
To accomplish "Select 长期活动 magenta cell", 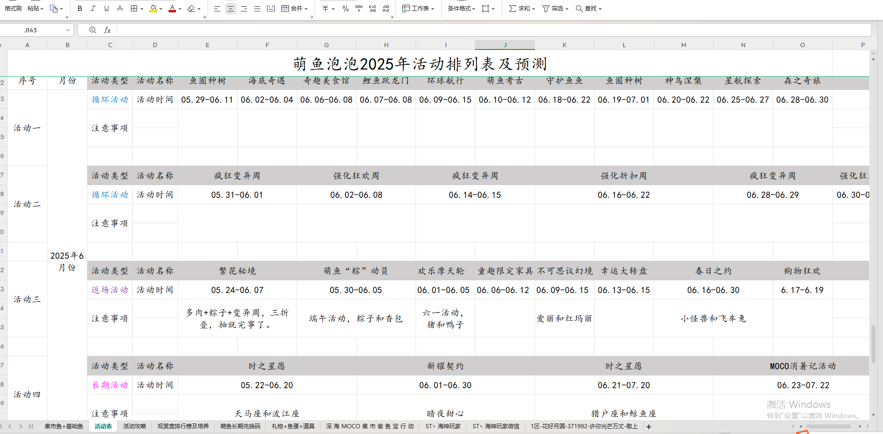I will point(110,385).
